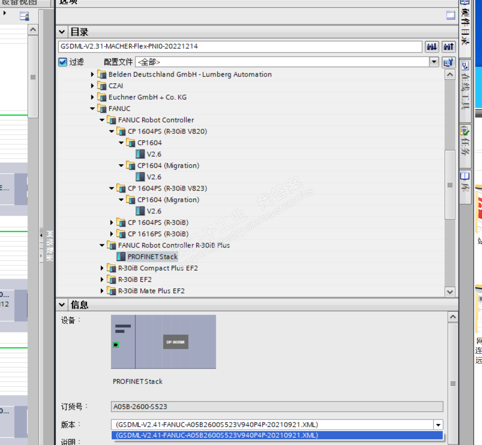Click R-30iB Mate Plus EF2 folder icon
This screenshot has height=445, width=482.
point(112,291)
